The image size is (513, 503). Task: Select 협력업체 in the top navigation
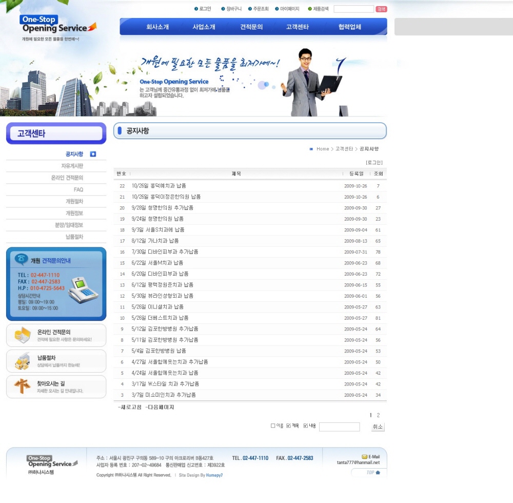click(349, 27)
